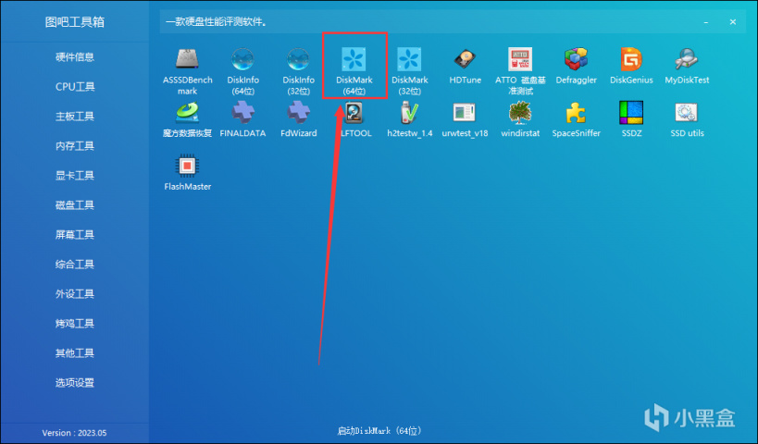
Task: Select 磁盘工具 category
Action: (74, 204)
